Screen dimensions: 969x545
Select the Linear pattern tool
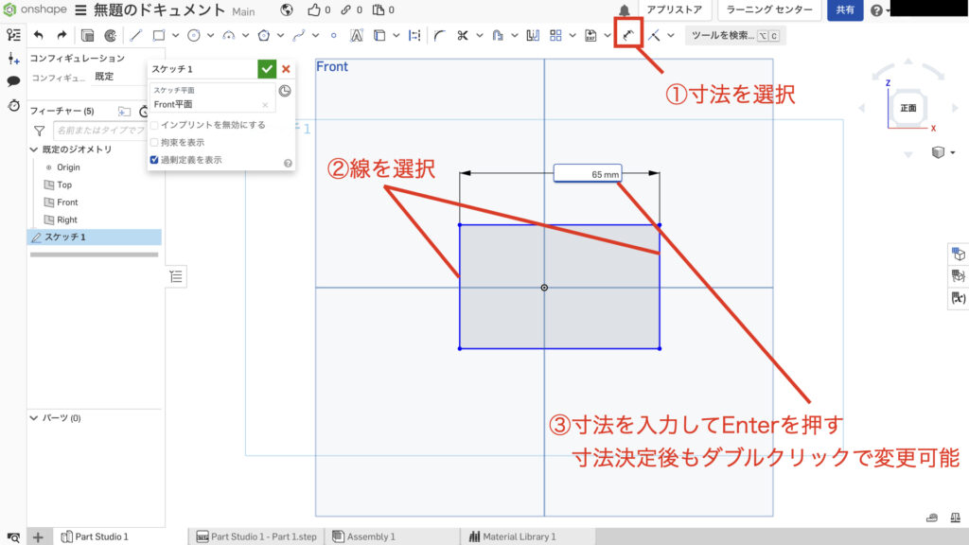pos(555,35)
